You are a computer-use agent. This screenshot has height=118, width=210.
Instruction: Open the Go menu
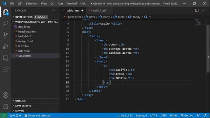coord(52,4)
